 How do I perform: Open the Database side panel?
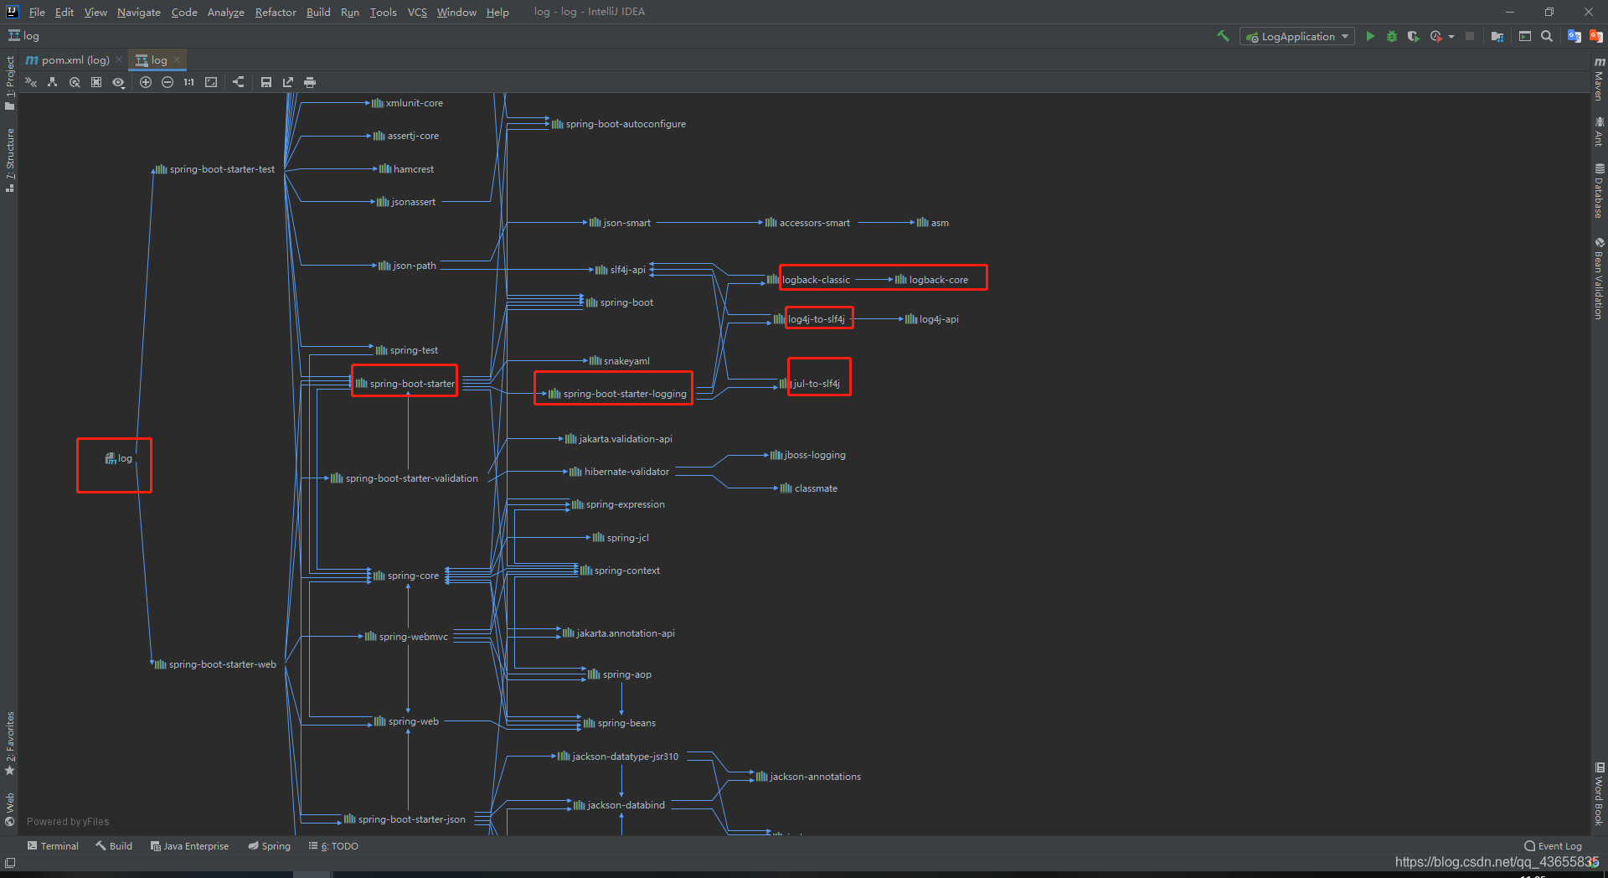1599,191
